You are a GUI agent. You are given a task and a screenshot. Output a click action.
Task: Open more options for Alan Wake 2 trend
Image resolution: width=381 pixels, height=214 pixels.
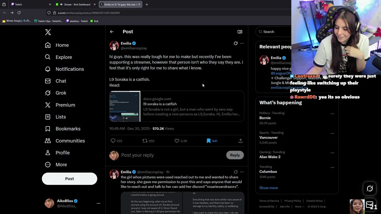tap(332, 152)
